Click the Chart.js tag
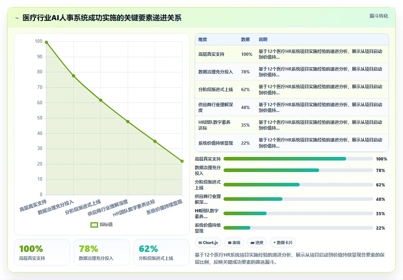This screenshot has width=403, height=280. [208, 243]
